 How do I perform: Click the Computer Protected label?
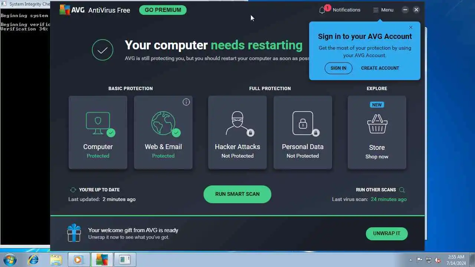98,156
